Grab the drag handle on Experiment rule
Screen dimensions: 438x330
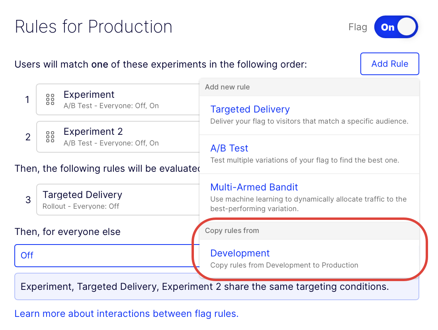click(x=50, y=99)
